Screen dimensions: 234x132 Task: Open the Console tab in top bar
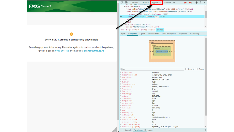[x=168, y=2]
